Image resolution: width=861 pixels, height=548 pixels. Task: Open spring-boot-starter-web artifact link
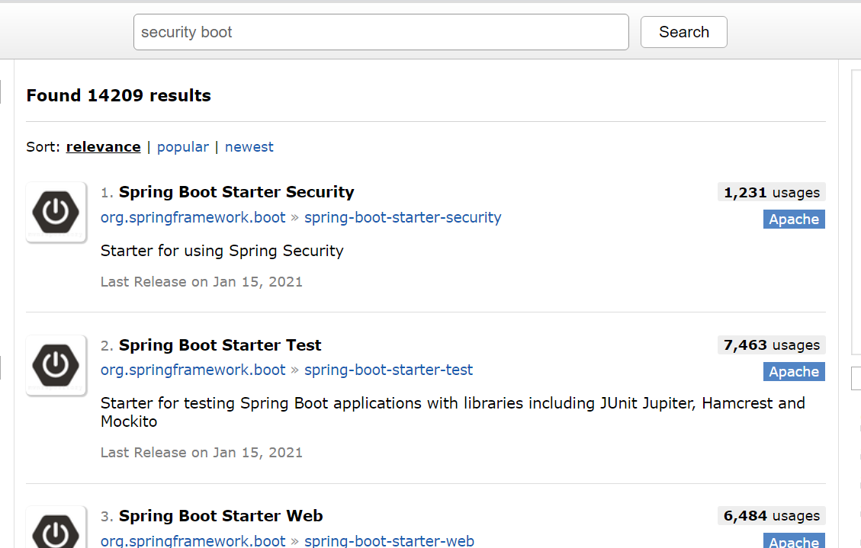389,540
